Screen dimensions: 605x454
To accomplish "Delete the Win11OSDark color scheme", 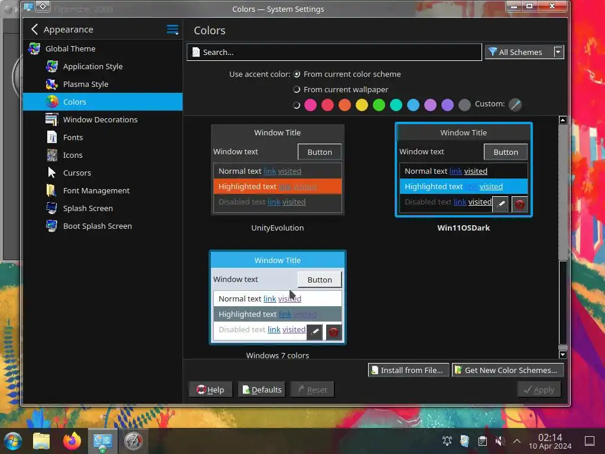I will [519, 204].
